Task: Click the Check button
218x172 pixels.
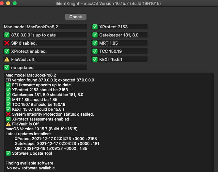Action: coord(76,17)
